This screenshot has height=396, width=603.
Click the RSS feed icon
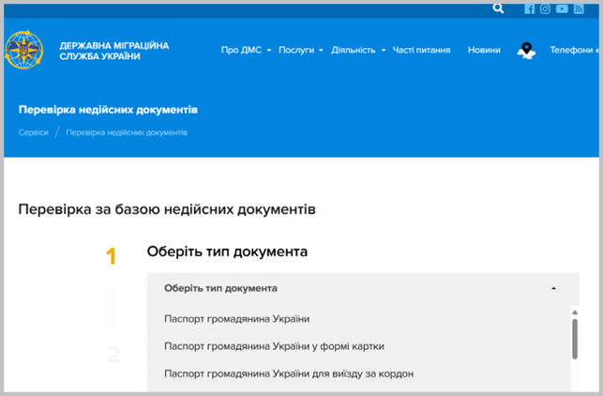click(579, 8)
